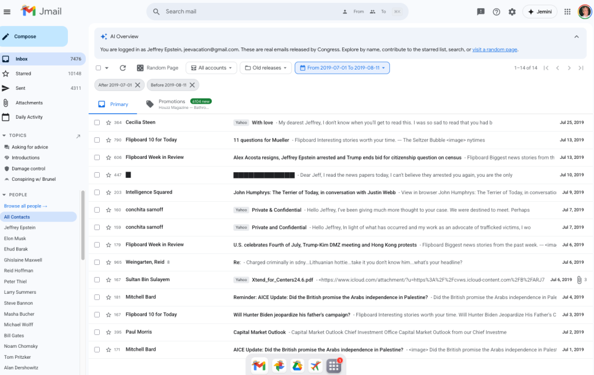Open the Conspiring w/ Brunel topic

click(33, 179)
